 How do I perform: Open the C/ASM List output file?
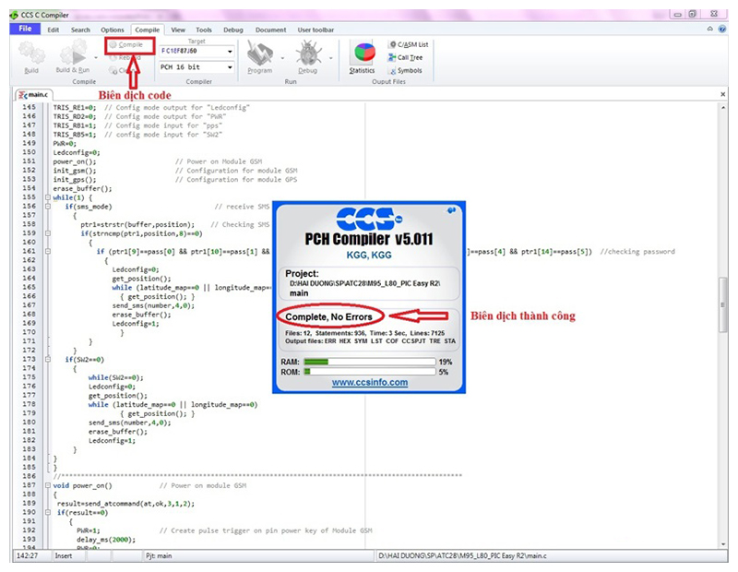point(408,44)
